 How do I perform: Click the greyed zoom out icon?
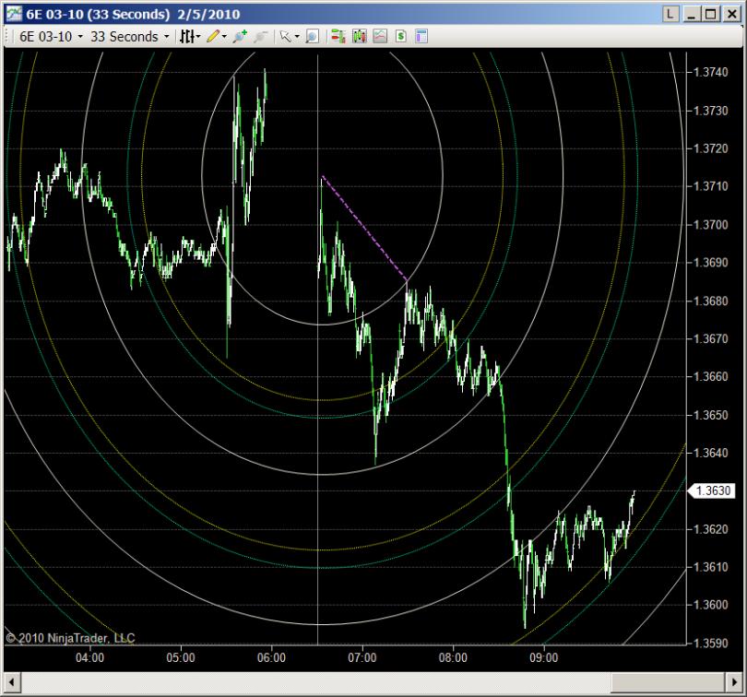[260, 36]
